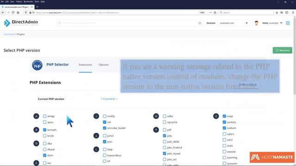Click the green Maximize button

click(283, 50)
